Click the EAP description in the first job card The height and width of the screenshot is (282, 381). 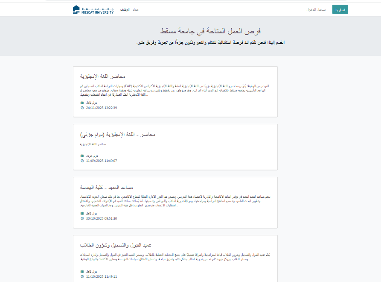[175, 90]
